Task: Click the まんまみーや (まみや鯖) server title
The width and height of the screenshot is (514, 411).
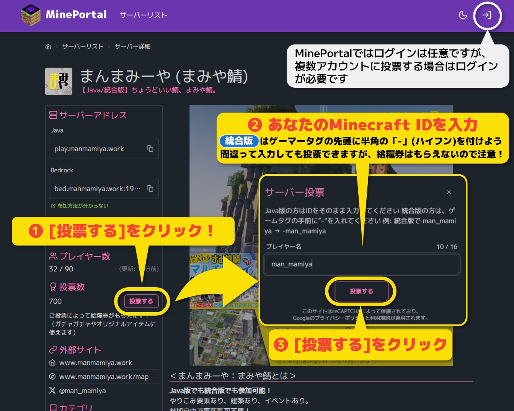Action: tap(164, 76)
